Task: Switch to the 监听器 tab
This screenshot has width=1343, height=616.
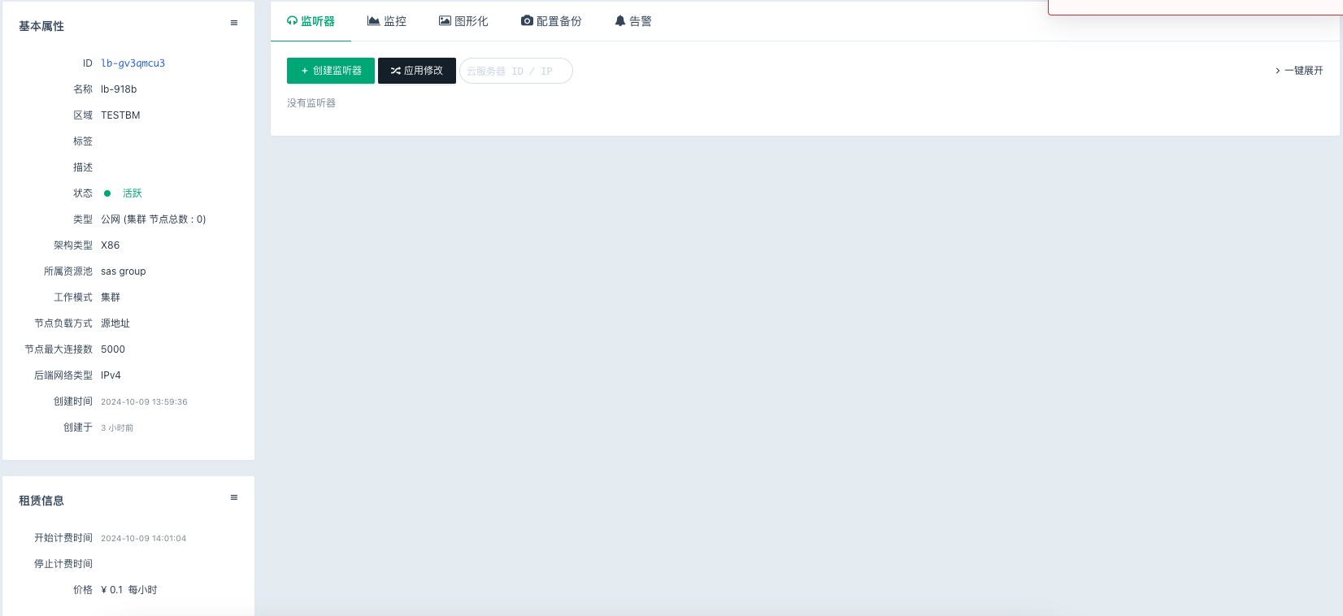Action: coord(311,21)
